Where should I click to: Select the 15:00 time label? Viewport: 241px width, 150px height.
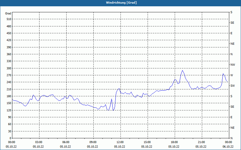148,142
